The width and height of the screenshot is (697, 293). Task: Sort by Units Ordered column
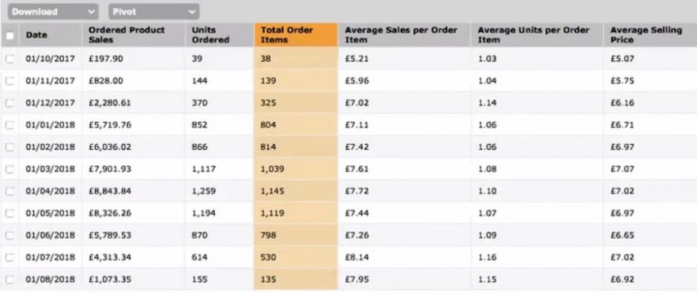point(210,35)
